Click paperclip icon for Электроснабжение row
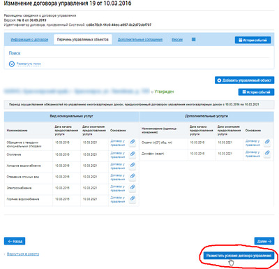This screenshot has width=279, height=269. (133, 187)
